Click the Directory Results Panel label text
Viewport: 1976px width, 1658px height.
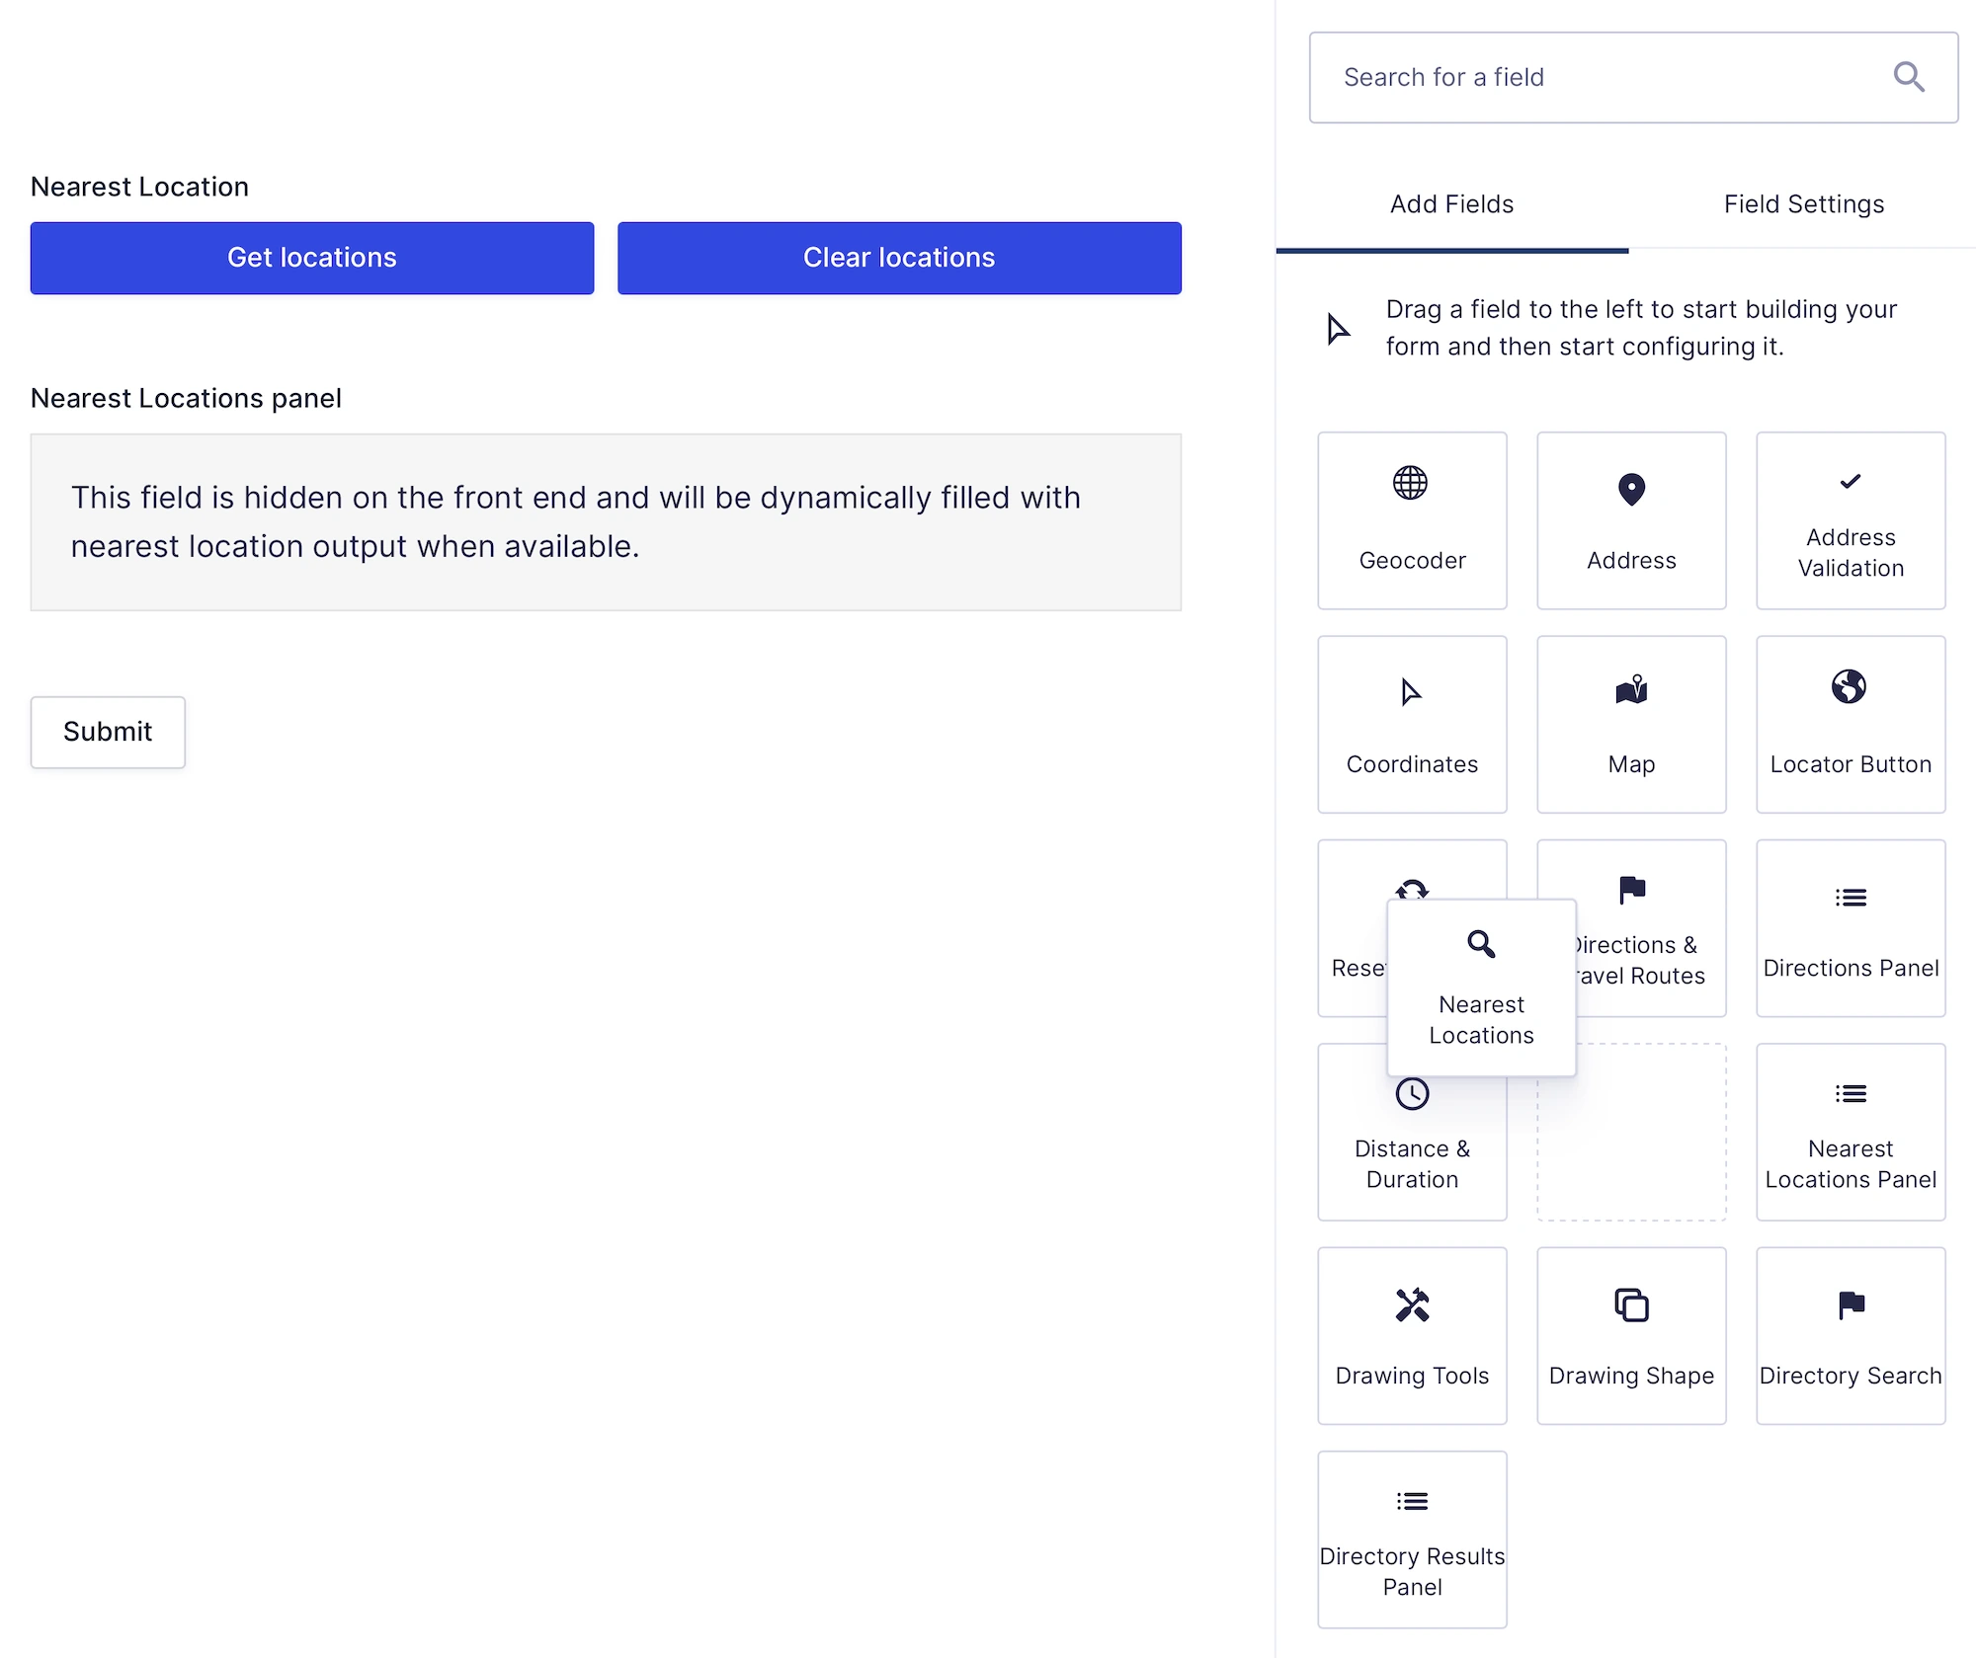click(1412, 1571)
